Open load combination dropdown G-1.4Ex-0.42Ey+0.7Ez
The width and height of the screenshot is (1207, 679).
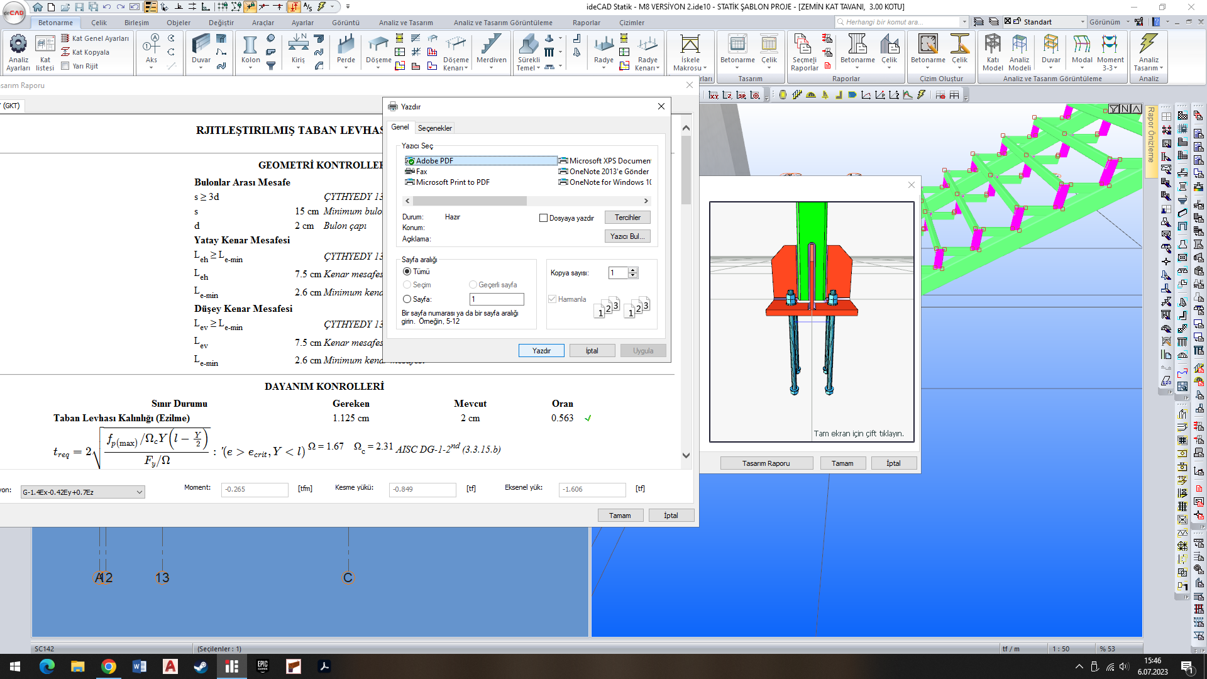(x=82, y=492)
